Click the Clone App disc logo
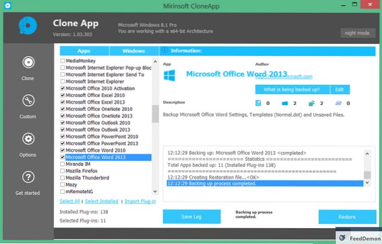 pyautogui.click(x=26, y=26)
